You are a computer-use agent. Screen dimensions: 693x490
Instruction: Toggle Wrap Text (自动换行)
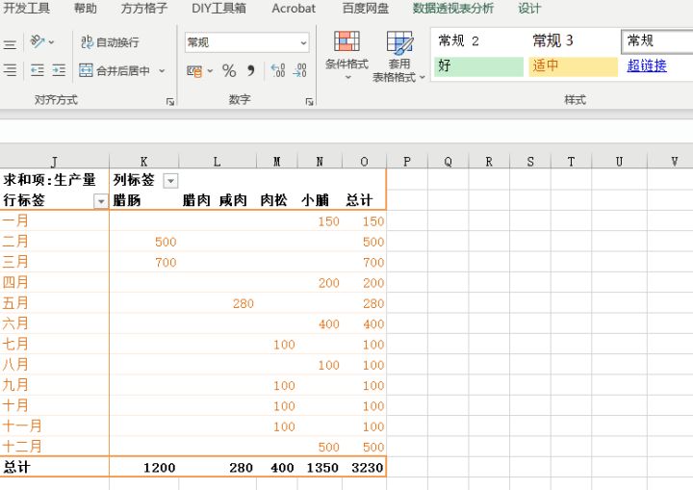(x=110, y=42)
